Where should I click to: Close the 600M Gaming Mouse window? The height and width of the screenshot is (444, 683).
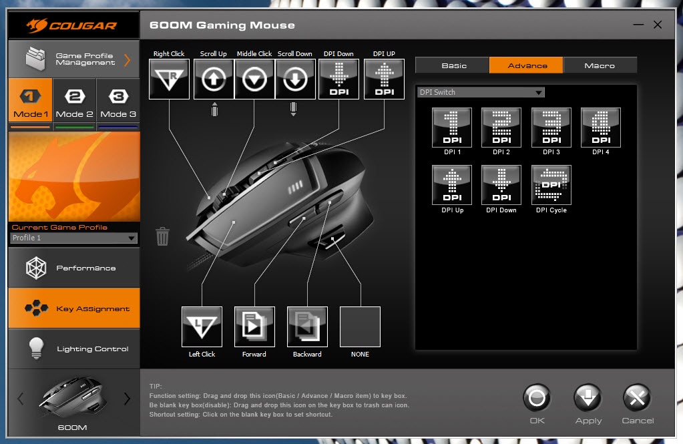658,25
